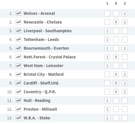Open the stats icon for Hull - Reading
Image resolution: width=135 pixels, height=124 pixels.
click(18, 100)
